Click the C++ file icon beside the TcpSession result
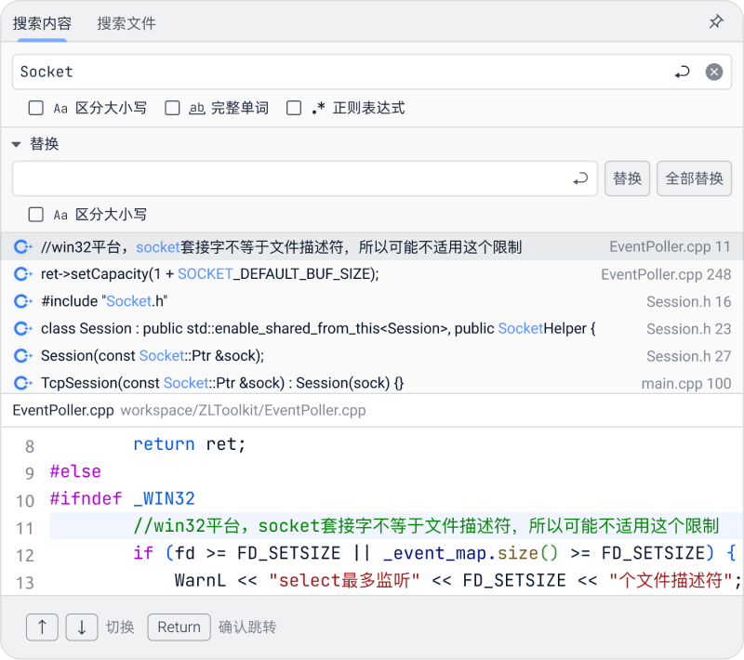 pyautogui.click(x=22, y=383)
